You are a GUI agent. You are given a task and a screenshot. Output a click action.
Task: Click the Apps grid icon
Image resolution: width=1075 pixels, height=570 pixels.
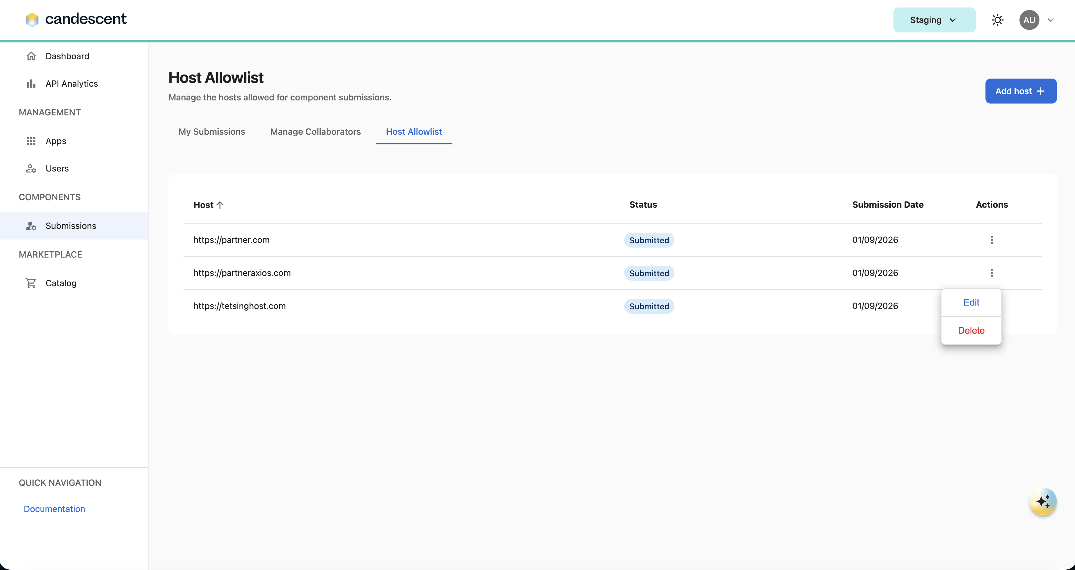point(31,141)
